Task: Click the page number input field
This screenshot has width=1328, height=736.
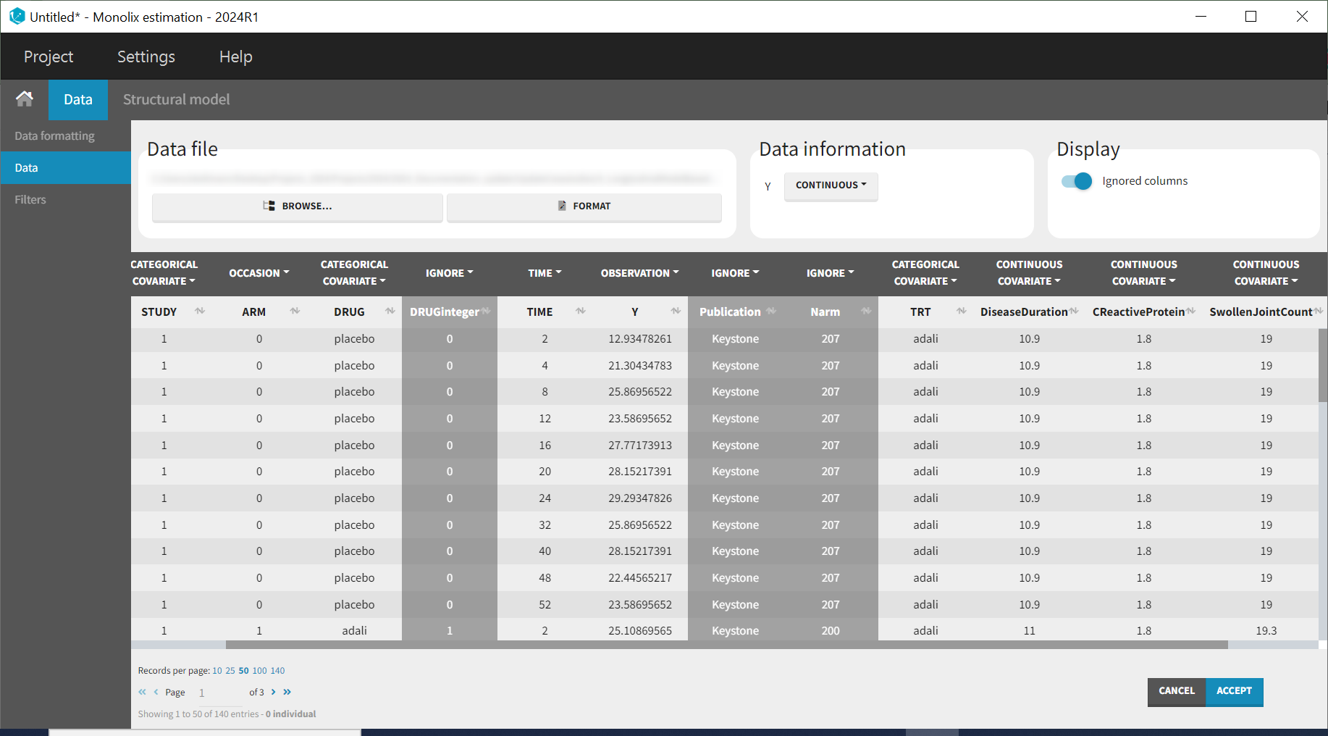Action: (x=219, y=693)
